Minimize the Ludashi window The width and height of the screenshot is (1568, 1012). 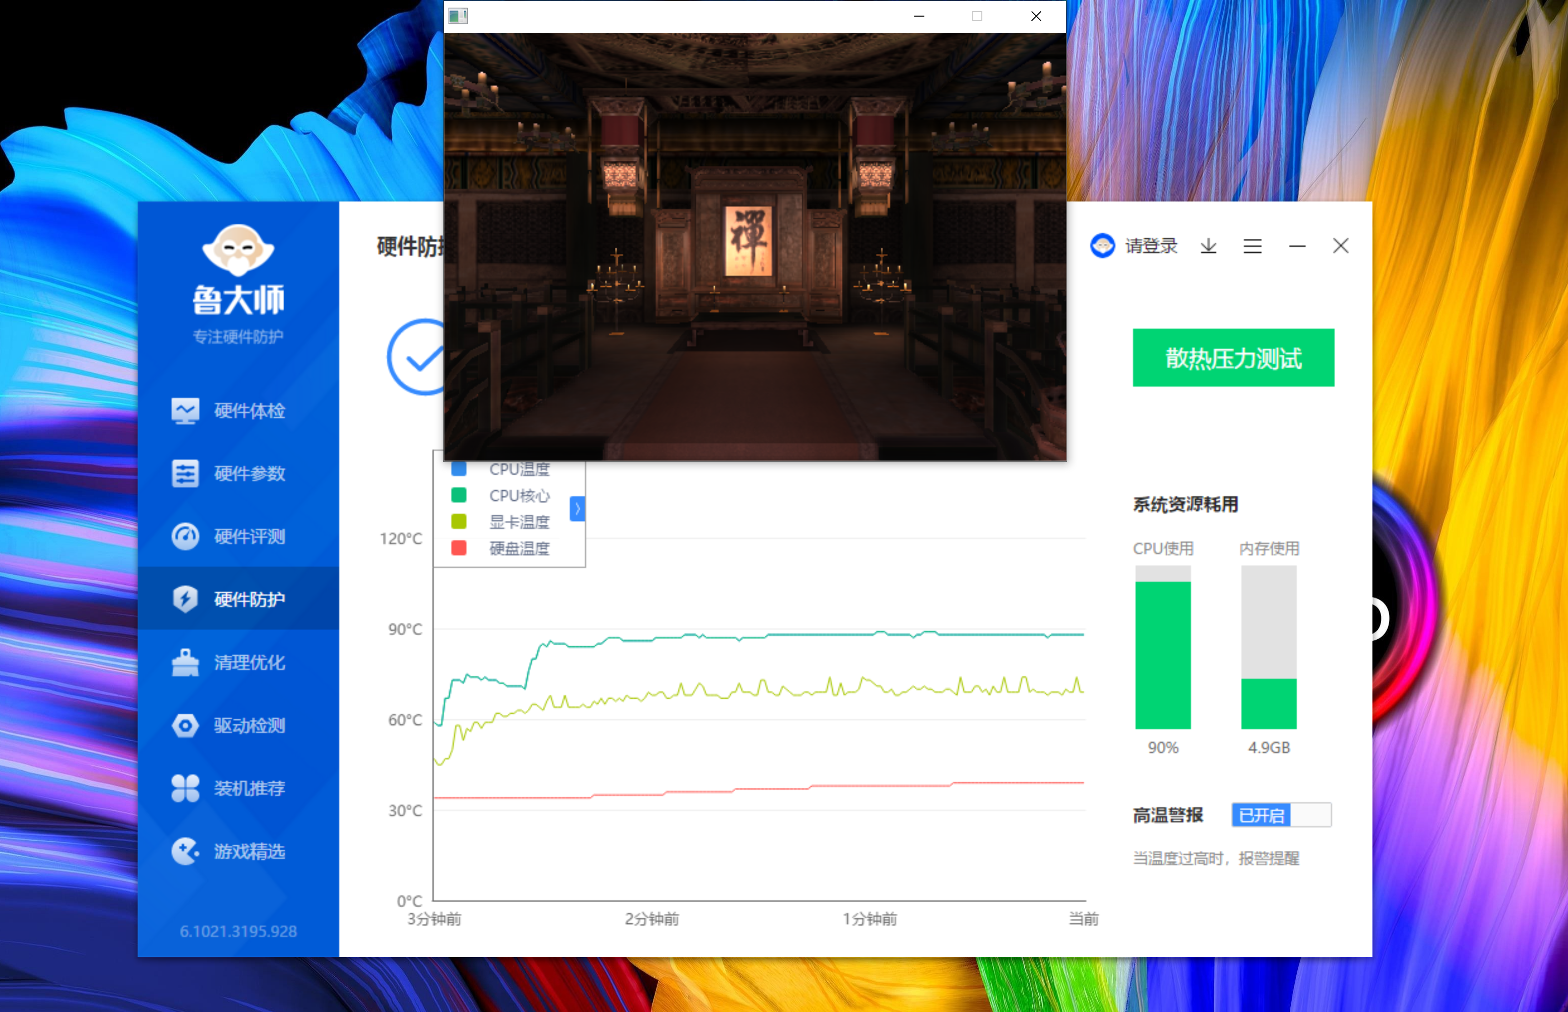(x=1297, y=246)
